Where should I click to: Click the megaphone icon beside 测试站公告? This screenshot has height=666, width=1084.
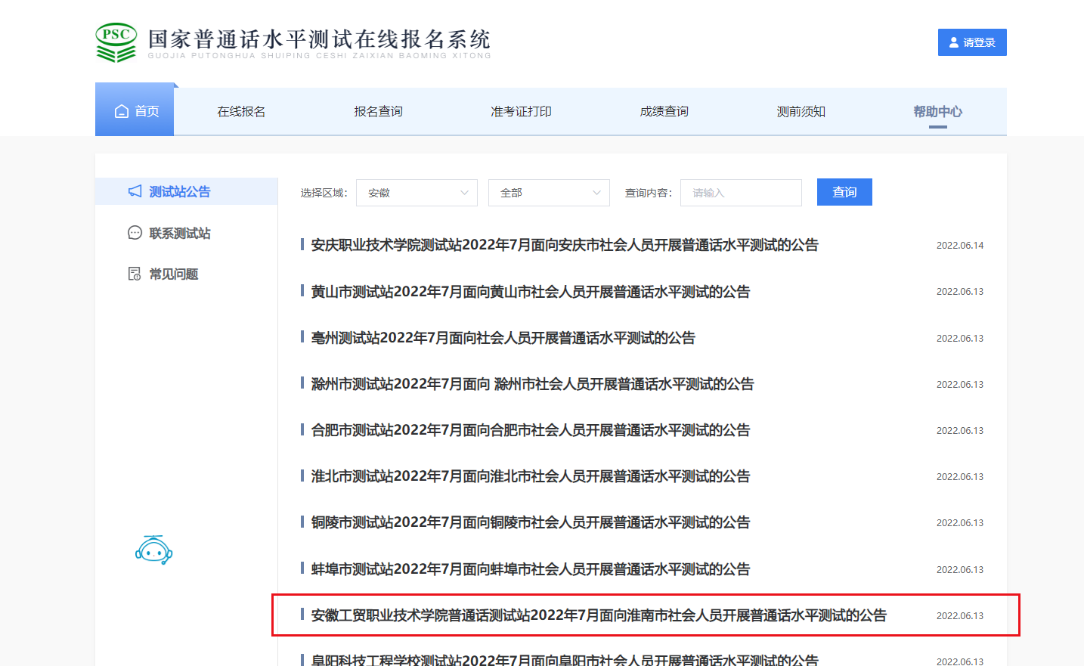pyautogui.click(x=135, y=191)
